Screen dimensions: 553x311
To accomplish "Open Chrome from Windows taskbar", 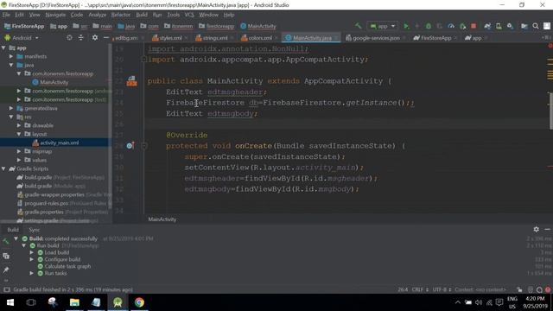I will point(139,302).
